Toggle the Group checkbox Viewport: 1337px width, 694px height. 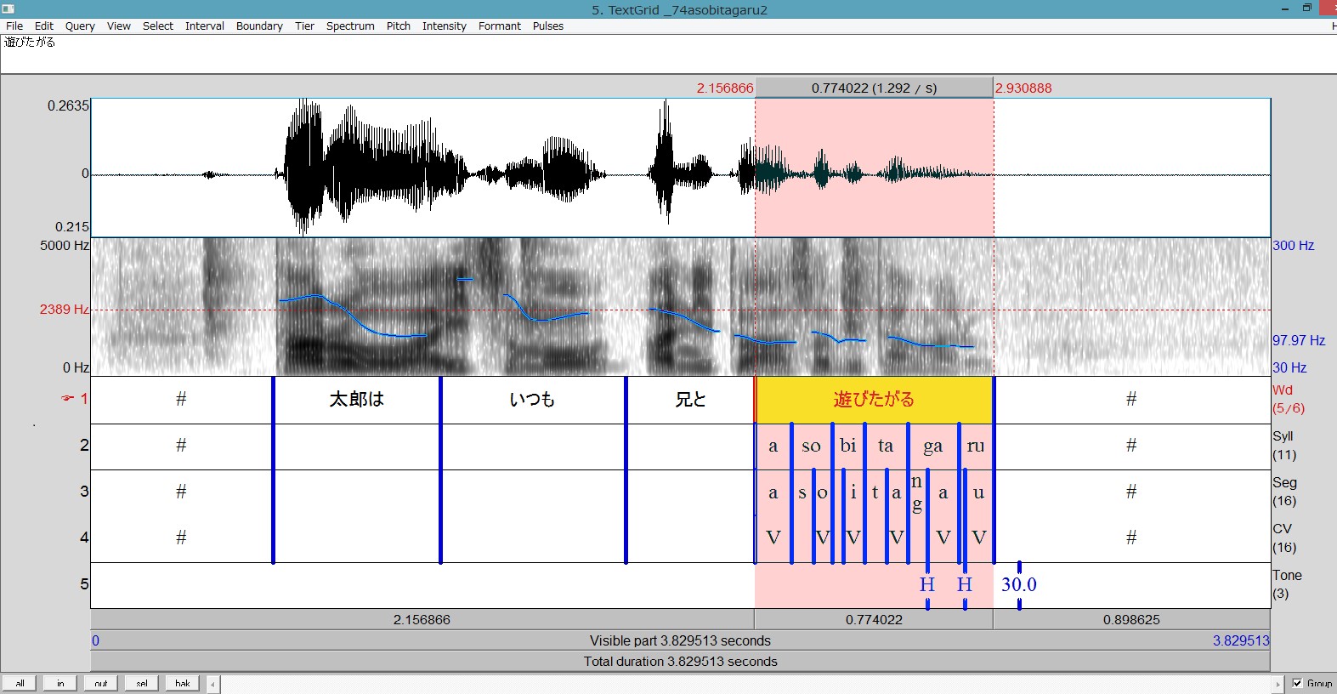1297,683
